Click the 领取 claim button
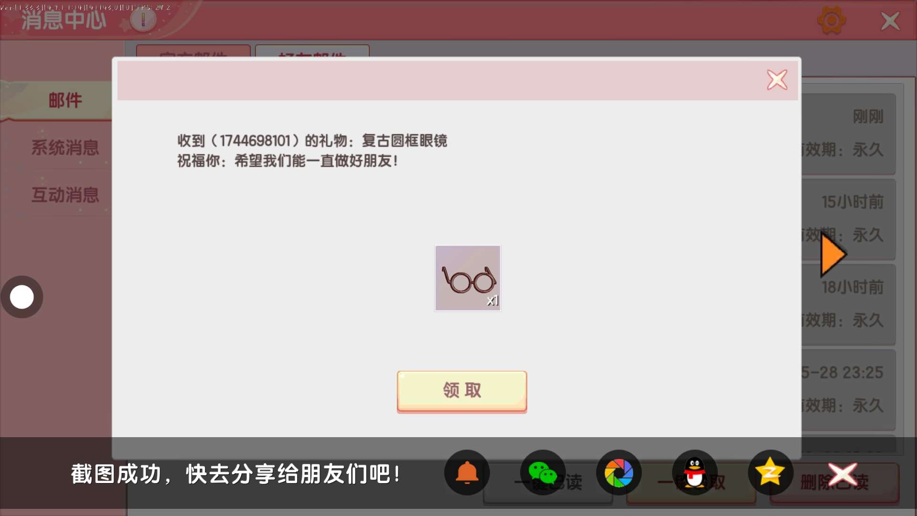917x516 pixels. pyautogui.click(x=462, y=391)
